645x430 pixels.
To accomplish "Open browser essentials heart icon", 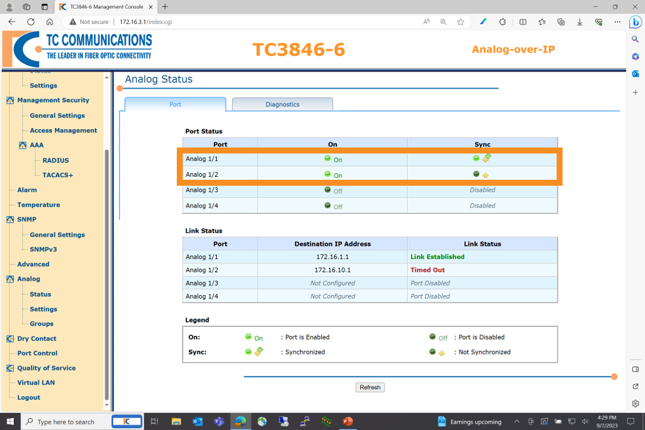I will coord(598,22).
